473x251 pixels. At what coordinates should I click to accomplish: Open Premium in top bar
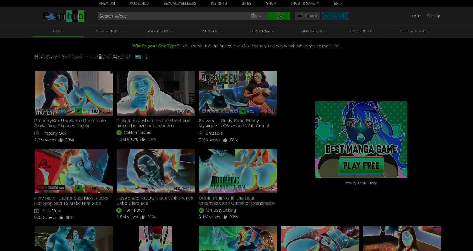click(x=107, y=3)
